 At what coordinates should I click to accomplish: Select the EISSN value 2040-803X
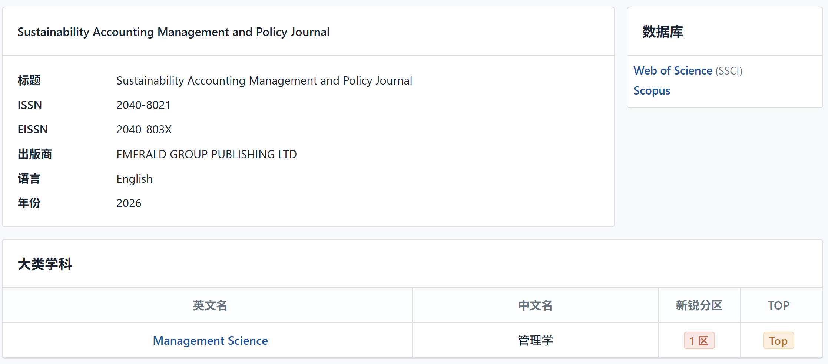click(144, 130)
